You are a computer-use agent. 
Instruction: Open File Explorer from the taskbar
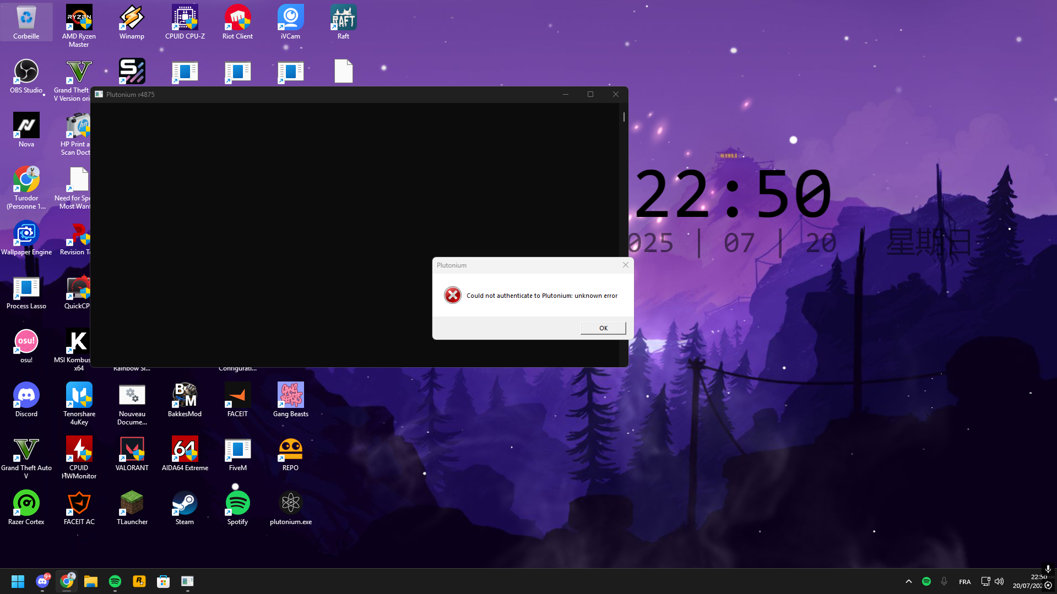coord(91,581)
